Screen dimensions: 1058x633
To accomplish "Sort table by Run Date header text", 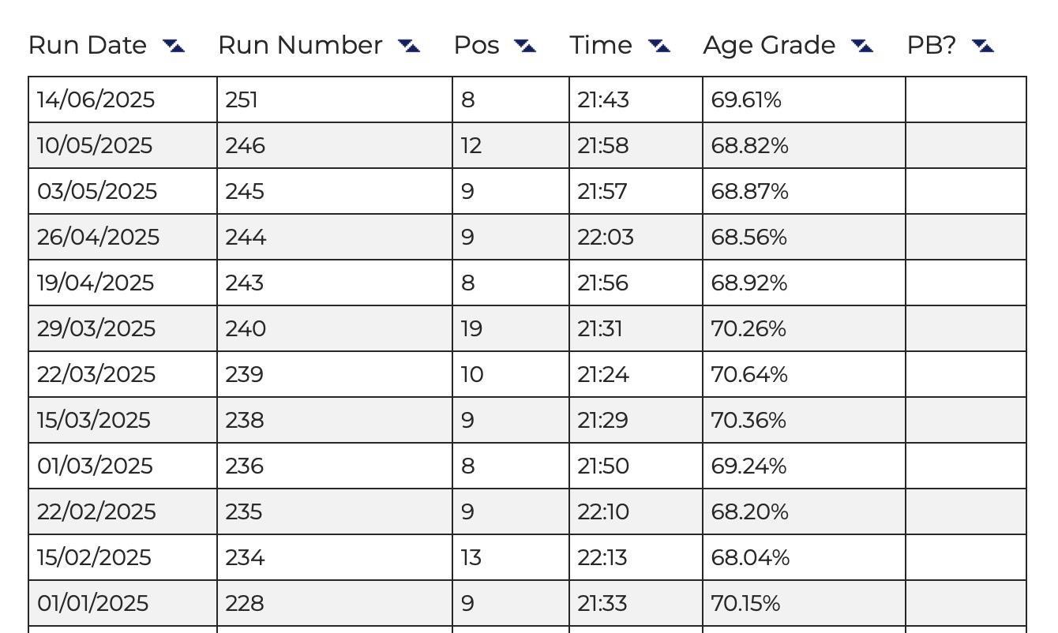I will pyautogui.click(x=88, y=46).
